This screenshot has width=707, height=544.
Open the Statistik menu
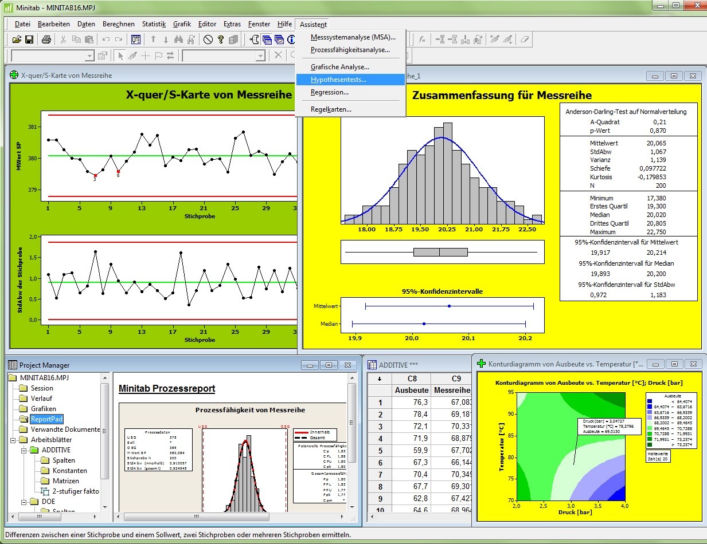coord(154,24)
